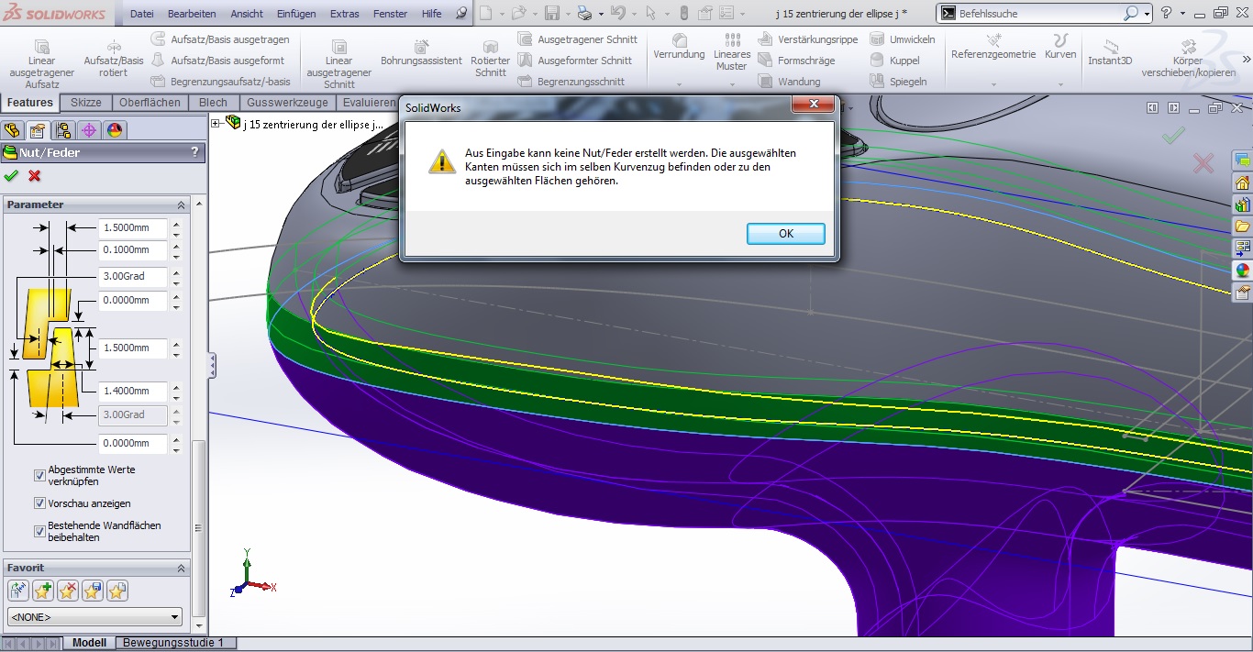Open the Befehlssuche search dropdown arrow

click(1147, 14)
